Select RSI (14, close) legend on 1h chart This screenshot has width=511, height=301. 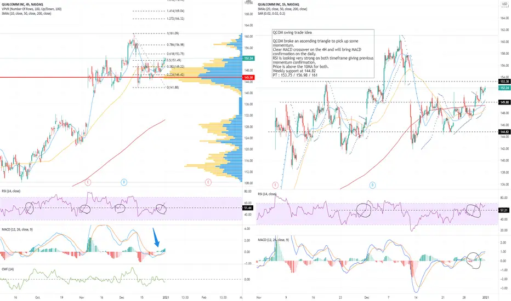[267, 194]
